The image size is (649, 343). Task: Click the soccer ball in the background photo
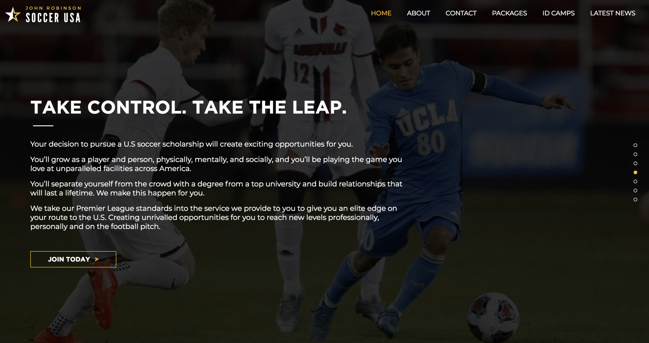pyautogui.click(x=493, y=317)
